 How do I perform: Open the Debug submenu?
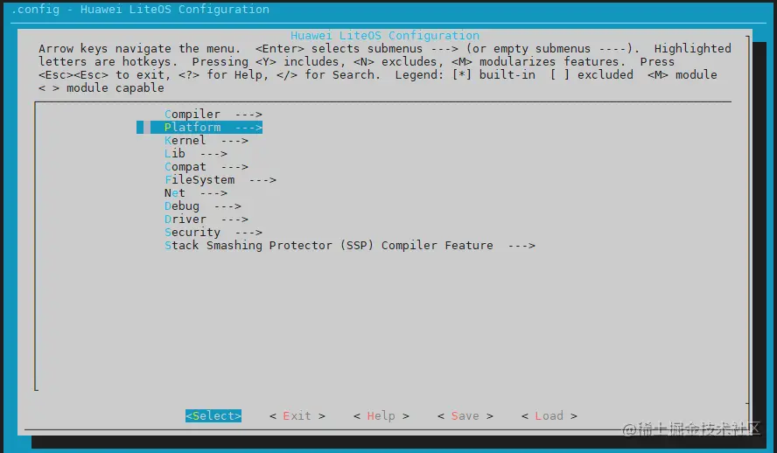coord(203,206)
